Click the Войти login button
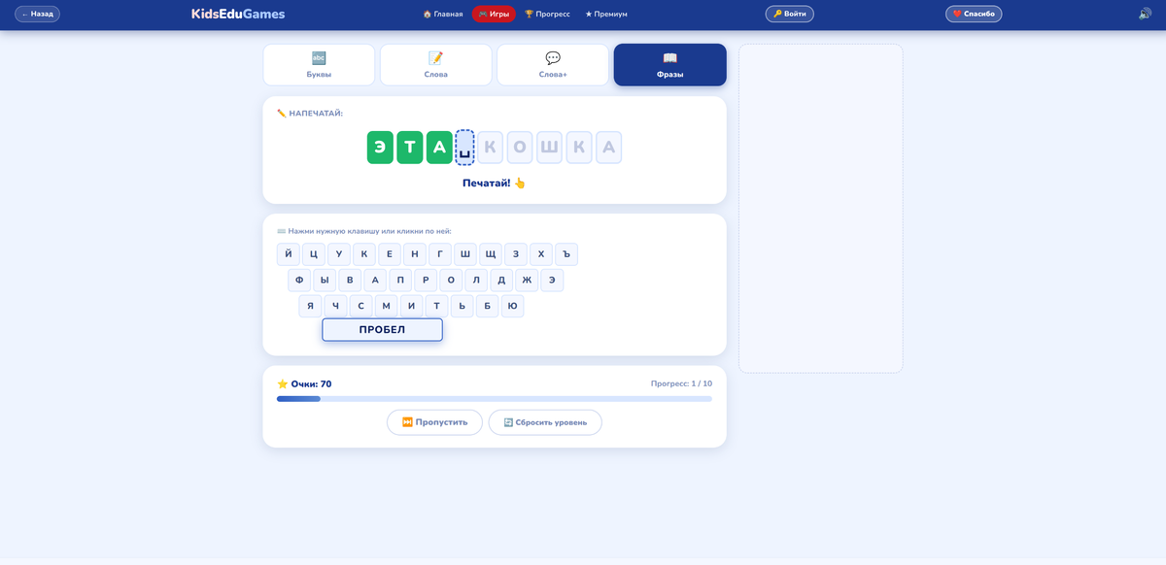This screenshot has height=565, width=1166. point(790,14)
